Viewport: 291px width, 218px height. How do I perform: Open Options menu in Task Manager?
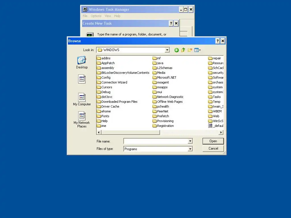(96, 16)
